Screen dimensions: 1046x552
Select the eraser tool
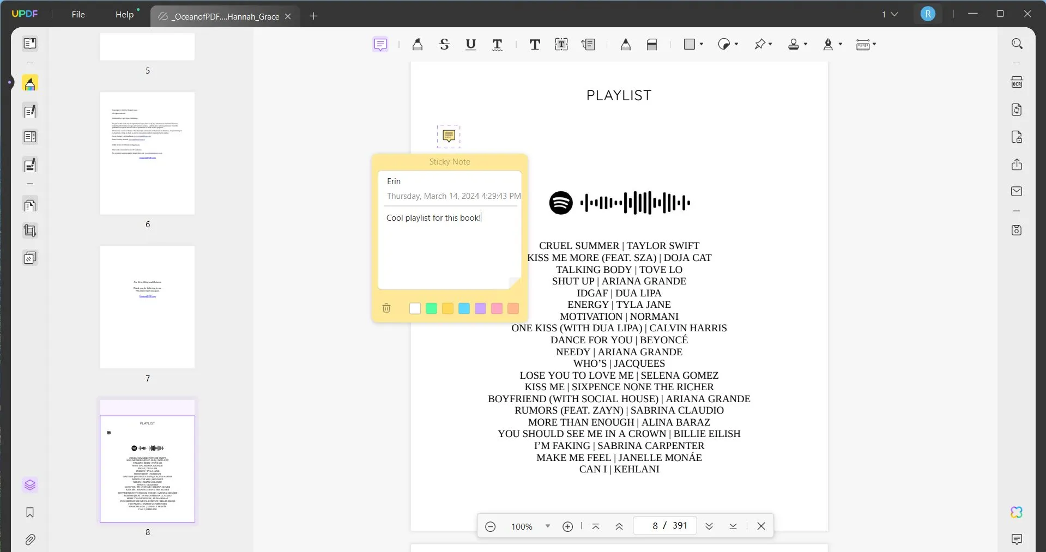pos(652,45)
